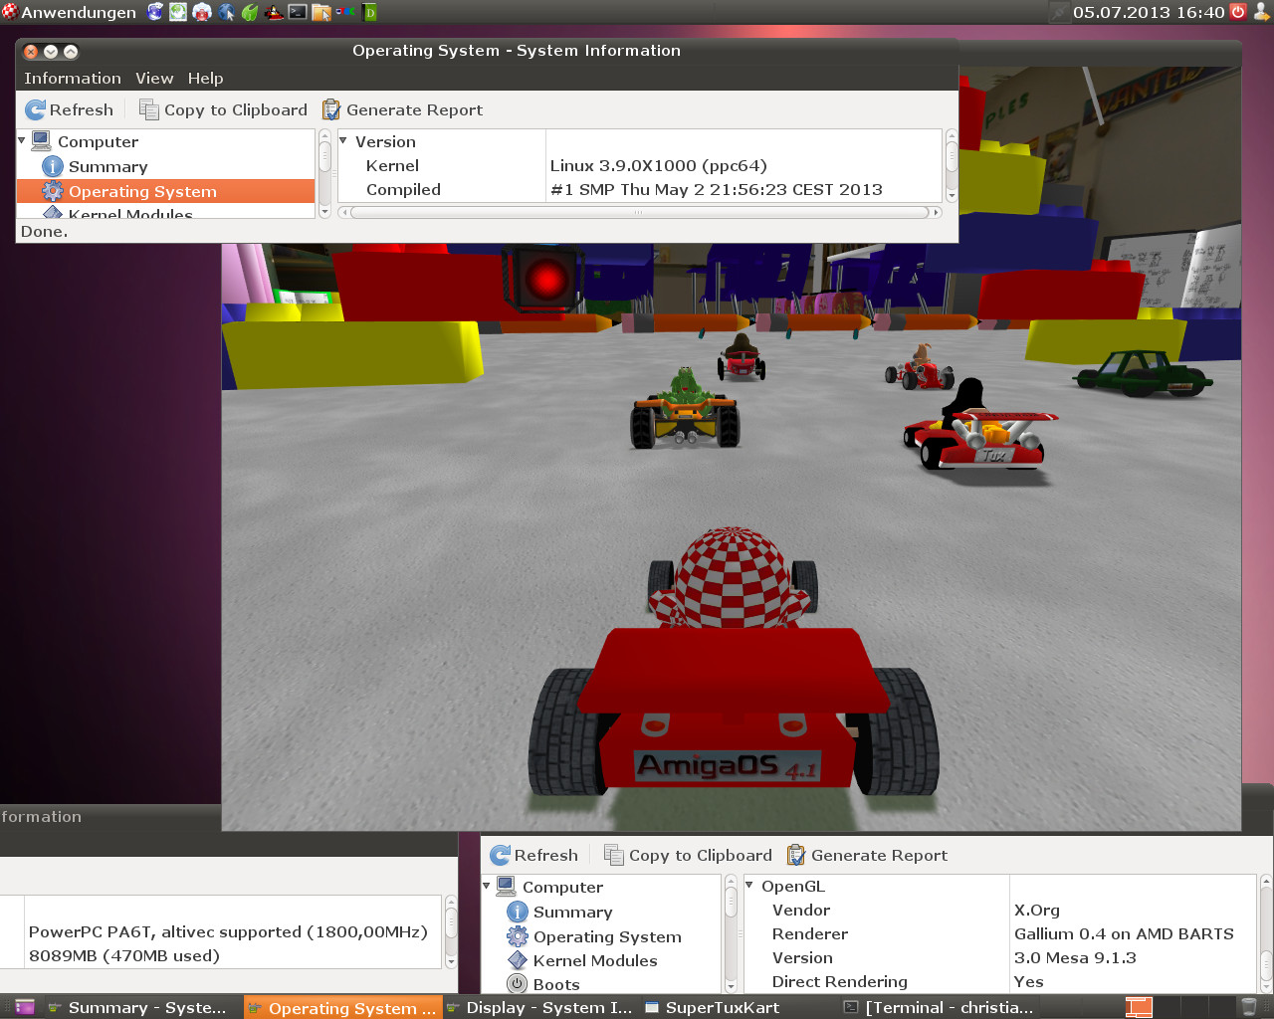Select Boots item in the bottom window
Screen dimensions: 1274x1019
[x=555, y=984]
